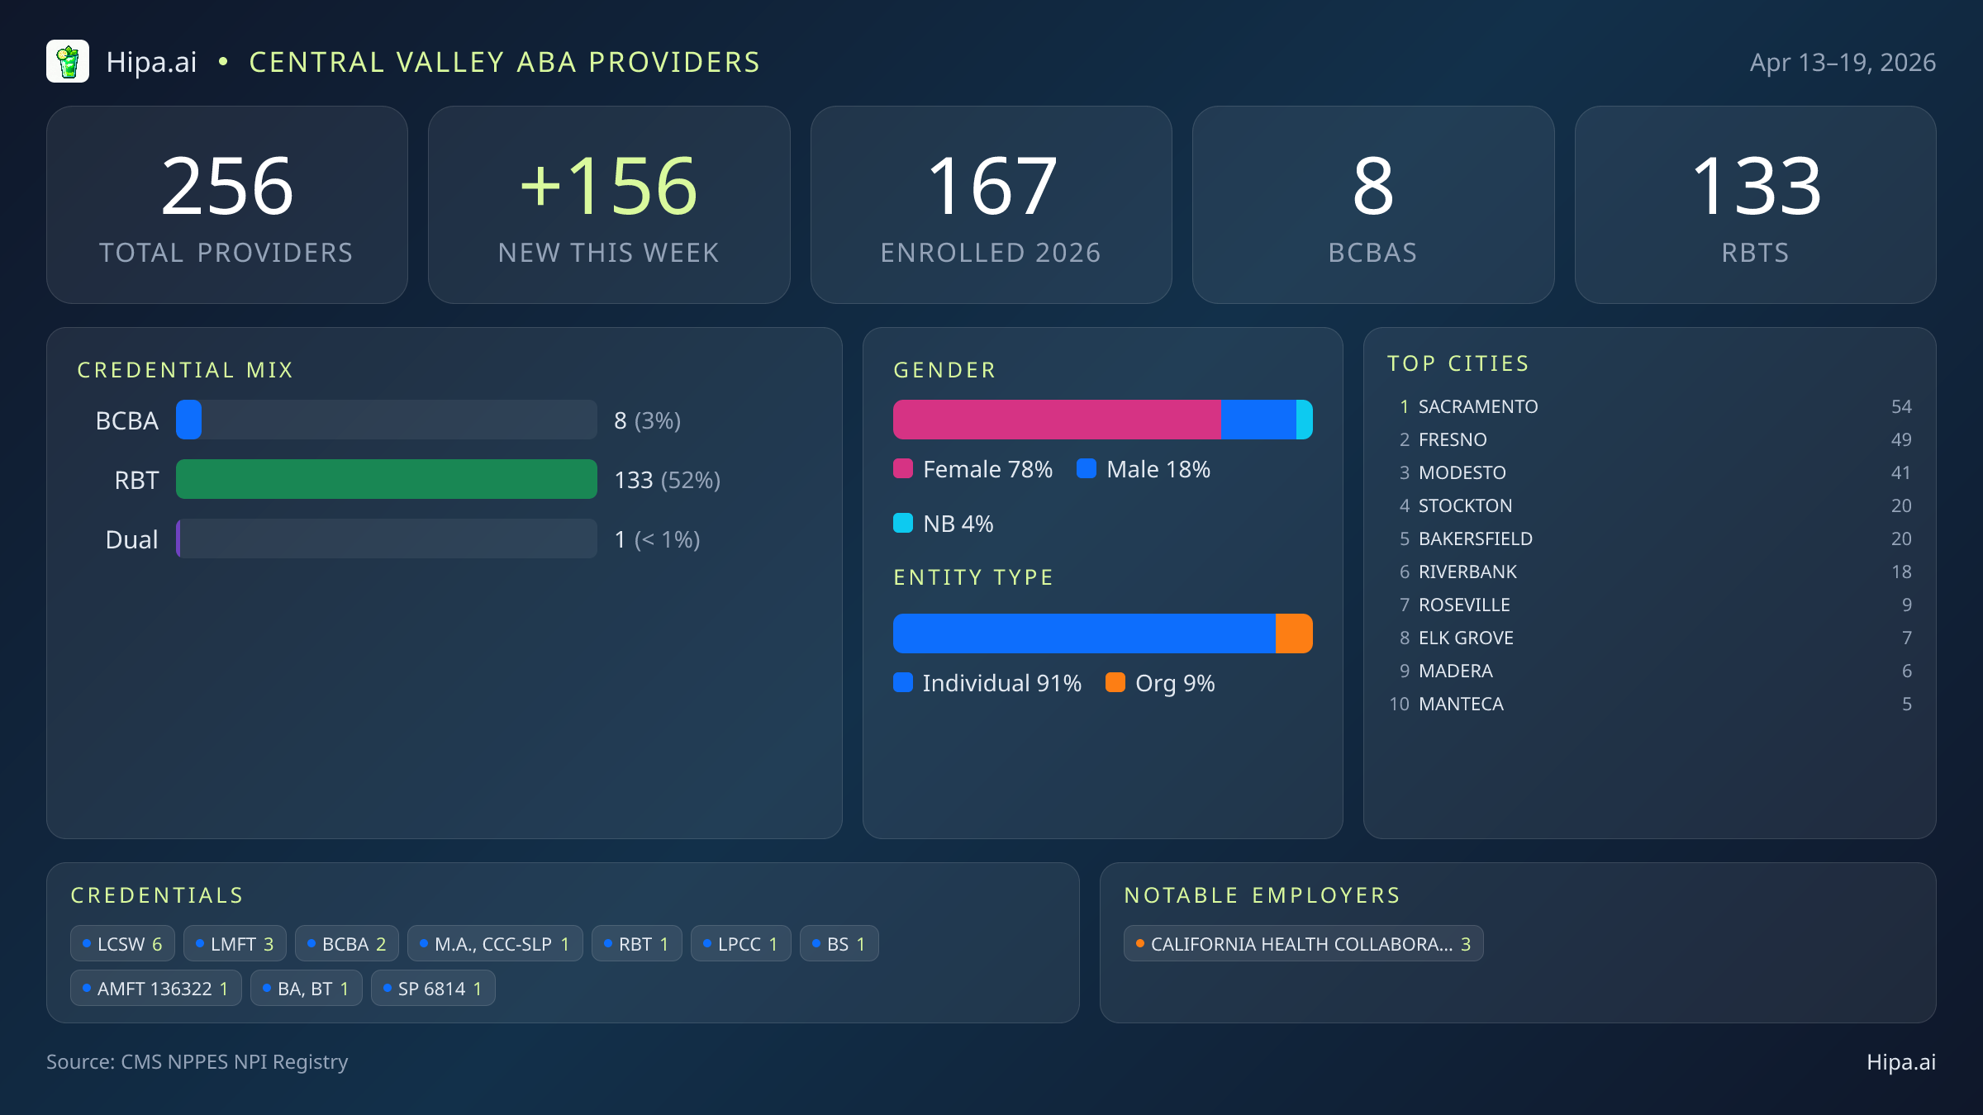This screenshot has width=1983, height=1115.
Task: Click the Total Providers 256 card
Action: (227, 205)
